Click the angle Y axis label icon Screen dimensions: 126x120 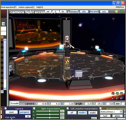[x=94, y=103]
